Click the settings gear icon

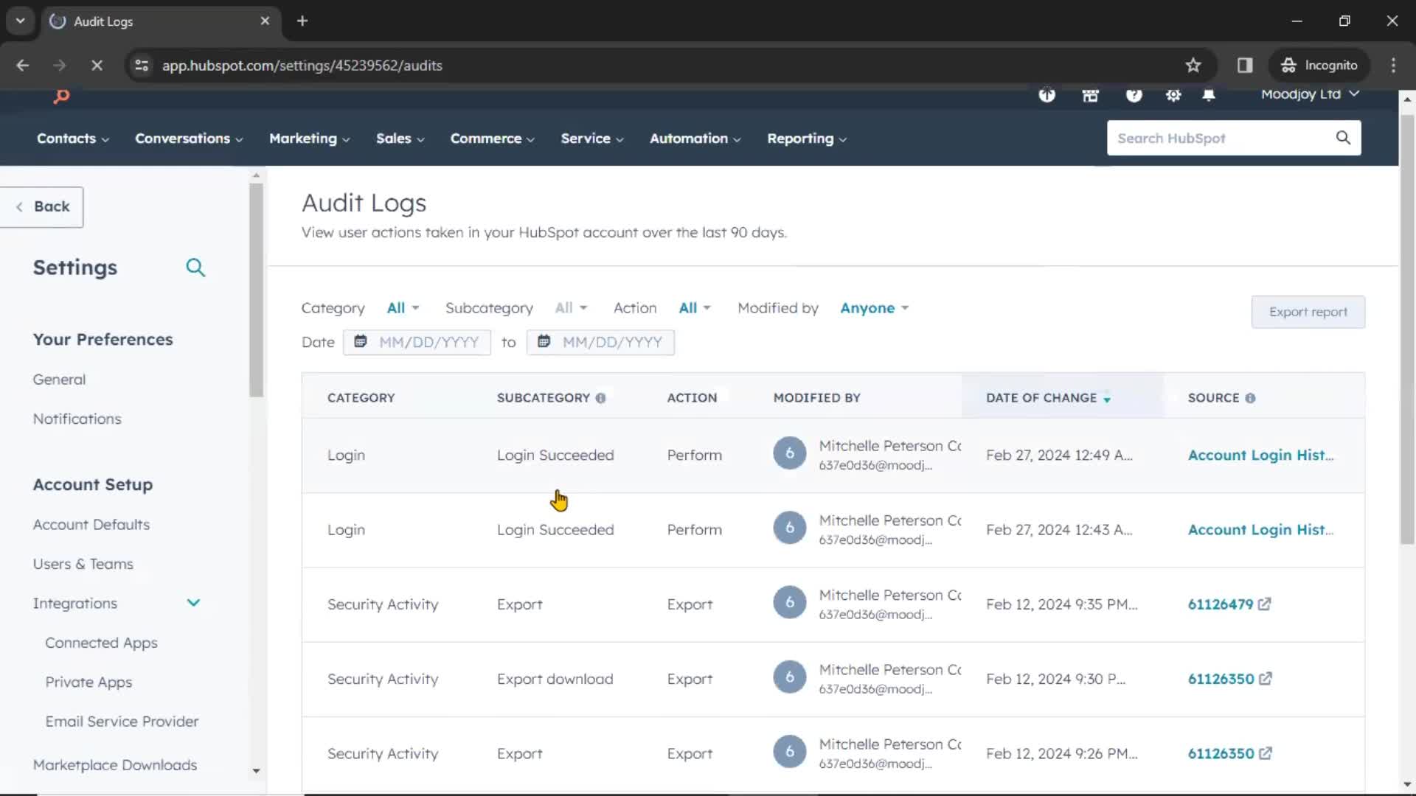(x=1173, y=94)
